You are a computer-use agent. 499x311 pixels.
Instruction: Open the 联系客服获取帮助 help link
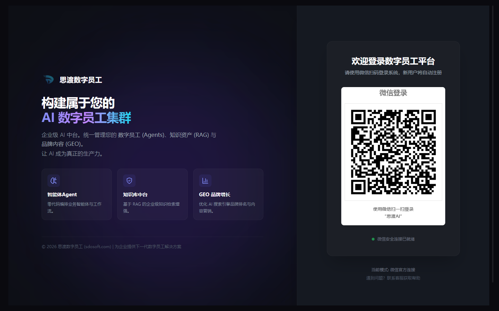pos(403,278)
